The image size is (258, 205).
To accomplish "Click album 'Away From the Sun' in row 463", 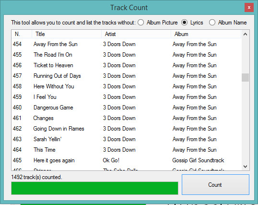I will click(195, 139).
